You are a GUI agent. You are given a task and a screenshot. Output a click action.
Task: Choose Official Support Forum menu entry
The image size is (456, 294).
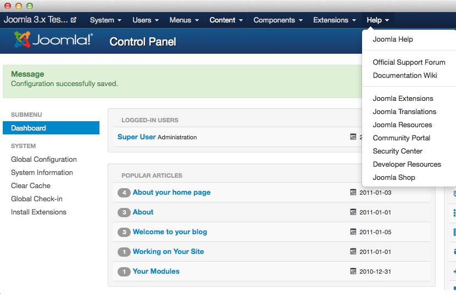pos(409,63)
